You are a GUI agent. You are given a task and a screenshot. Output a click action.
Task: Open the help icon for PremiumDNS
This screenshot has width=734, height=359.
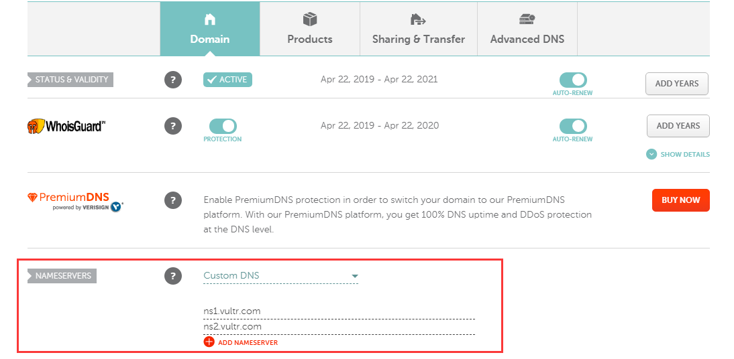pyautogui.click(x=172, y=200)
